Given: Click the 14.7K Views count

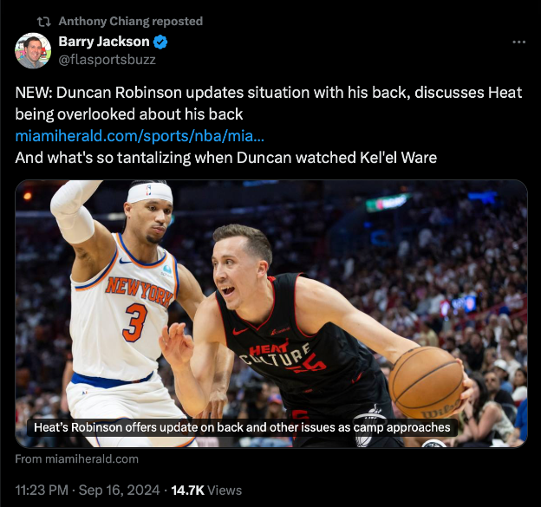Looking at the screenshot, I should click(x=206, y=491).
